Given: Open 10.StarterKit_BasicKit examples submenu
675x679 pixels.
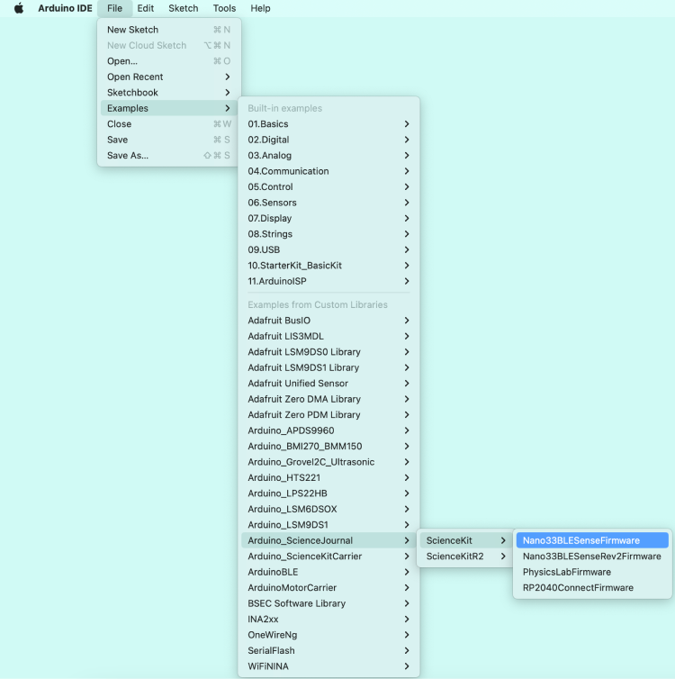Looking at the screenshot, I should (294, 266).
